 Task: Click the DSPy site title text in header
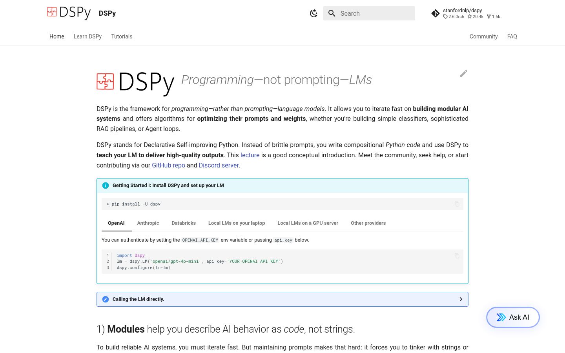(107, 13)
